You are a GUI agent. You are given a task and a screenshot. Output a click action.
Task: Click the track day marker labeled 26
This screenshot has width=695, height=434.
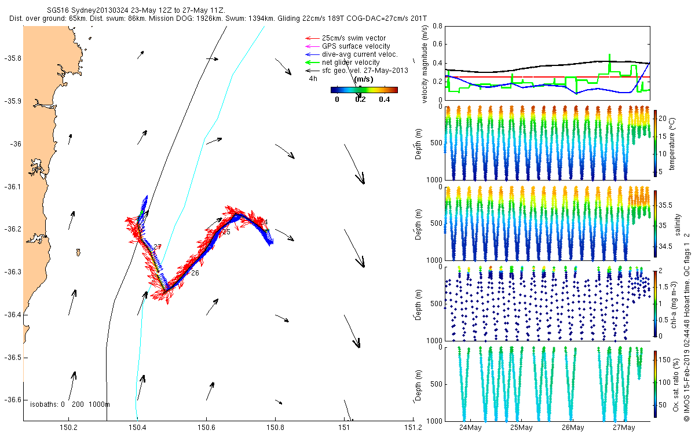pos(195,273)
